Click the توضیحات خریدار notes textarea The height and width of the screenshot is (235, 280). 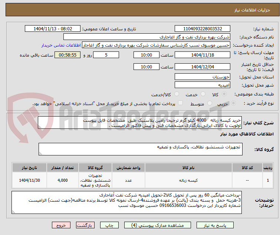click(x=126, y=202)
